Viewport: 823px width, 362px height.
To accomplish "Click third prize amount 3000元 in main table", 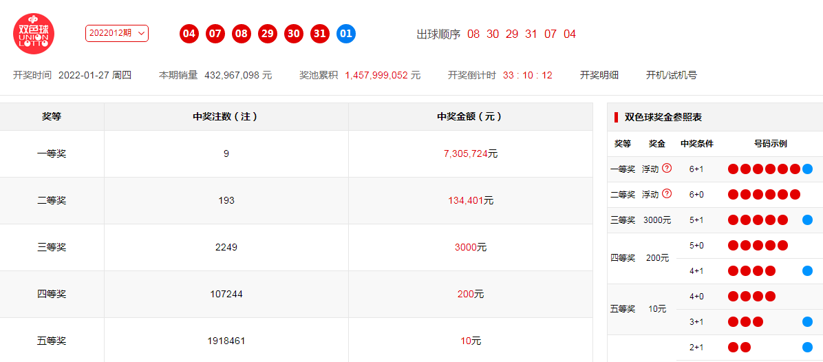I will [x=470, y=247].
